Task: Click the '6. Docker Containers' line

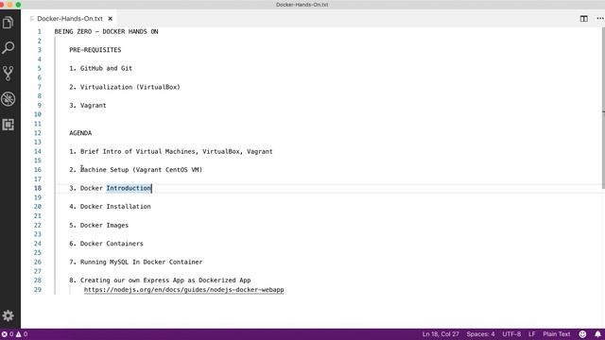Action: coord(106,244)
